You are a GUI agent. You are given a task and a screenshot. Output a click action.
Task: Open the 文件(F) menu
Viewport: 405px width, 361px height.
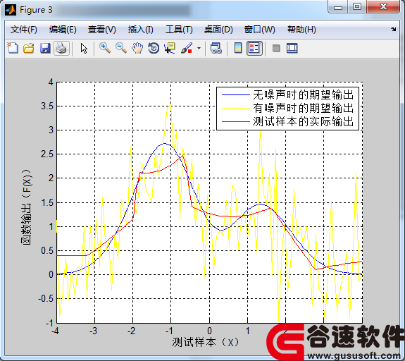tap(24, 30)
